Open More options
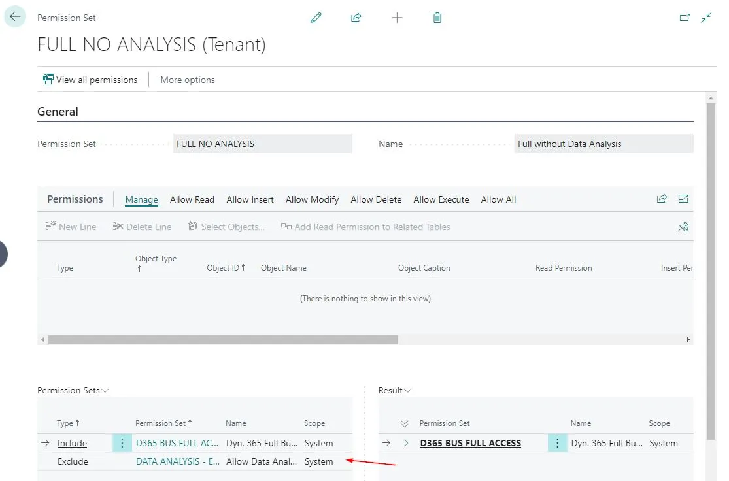 (x=188, y=80)
